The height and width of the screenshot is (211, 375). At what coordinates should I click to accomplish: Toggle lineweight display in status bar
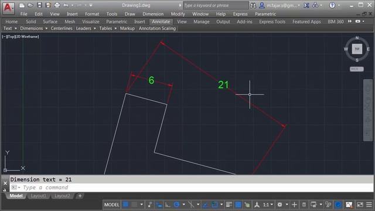pyautogui.click(x=229, y=205)
